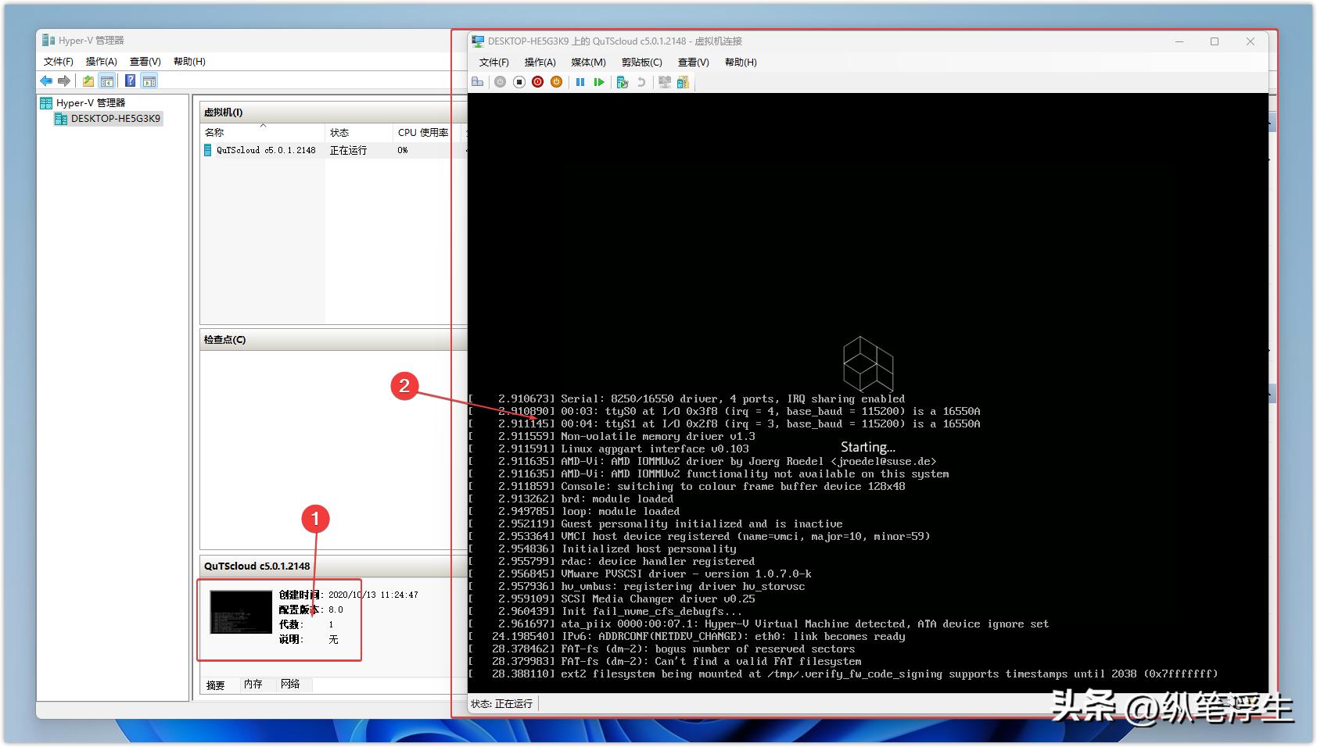Toggle the show/hide console tree icon
Image resolution: width=1317 pixels, height=747 pixels.
[107, 80]
